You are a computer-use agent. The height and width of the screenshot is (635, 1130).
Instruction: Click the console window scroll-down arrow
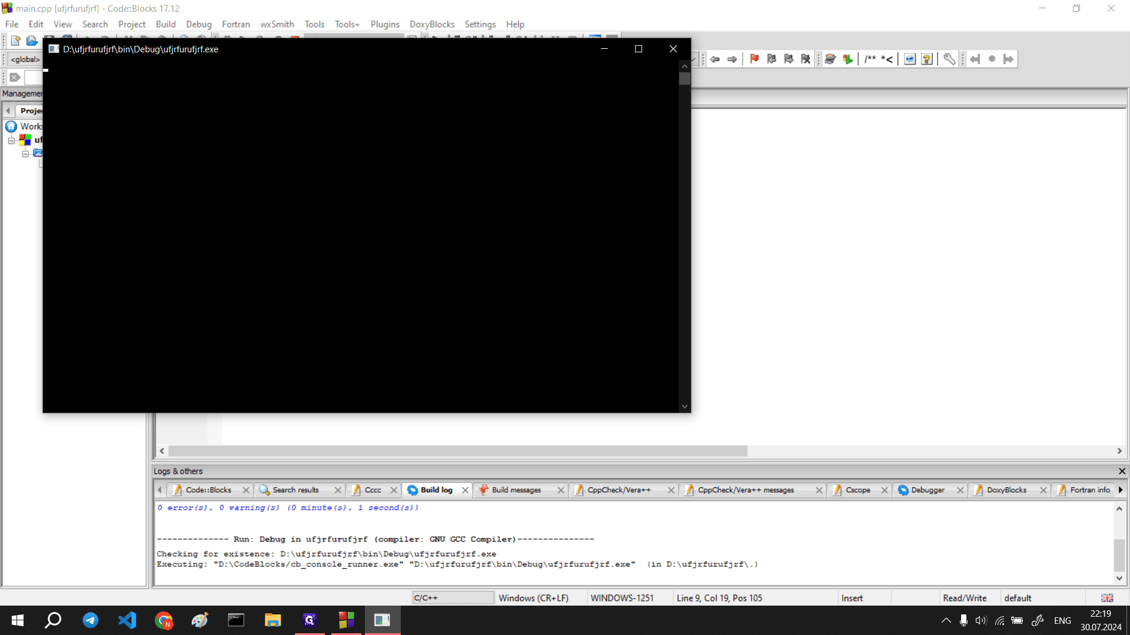(x=684, y=406)
